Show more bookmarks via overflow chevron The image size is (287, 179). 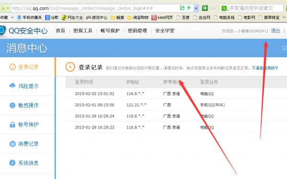(x=284, y=17)
